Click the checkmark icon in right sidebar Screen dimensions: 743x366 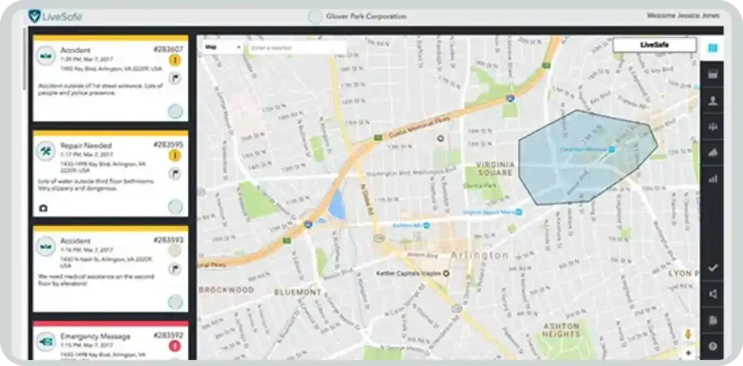tap(712, 268)
